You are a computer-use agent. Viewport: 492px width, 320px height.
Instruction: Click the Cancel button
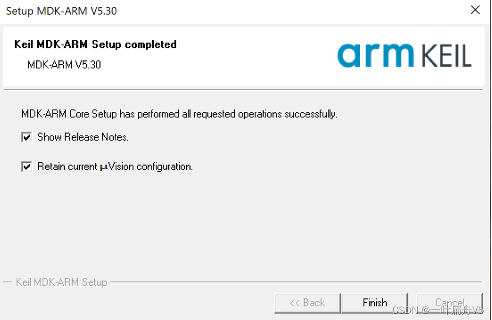(x=449, y=303)
